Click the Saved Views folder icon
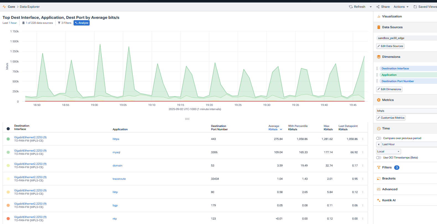The height and width of the screenshot is (224, 437). click(x=415, y=7)
